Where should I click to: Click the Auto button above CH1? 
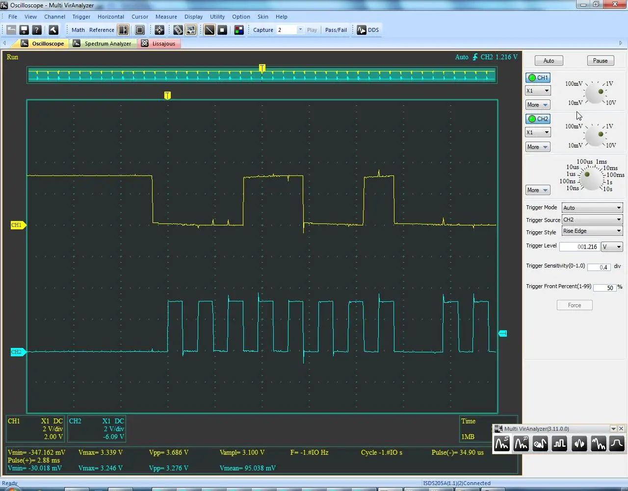pyautogui.click(x=549, y=61)
